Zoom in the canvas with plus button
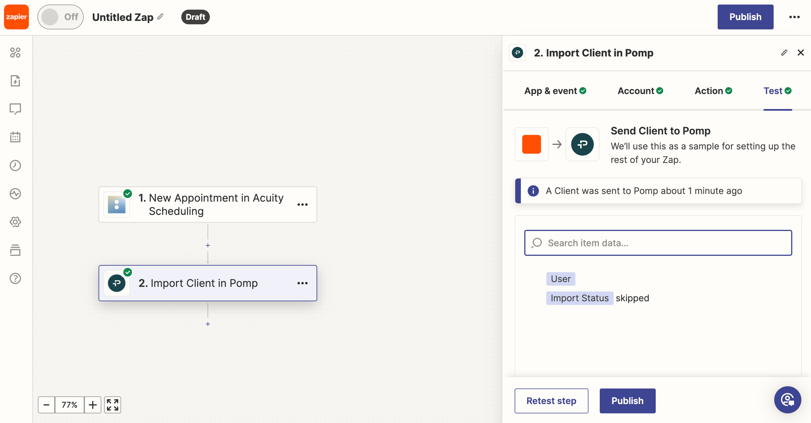 tap(93, 405)
